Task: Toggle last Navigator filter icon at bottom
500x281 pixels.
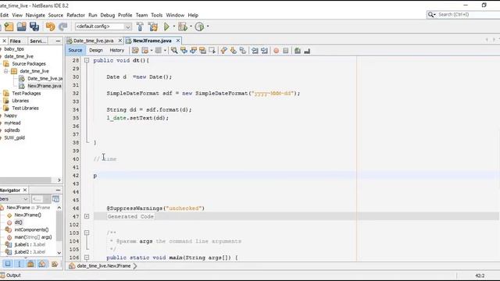Action: pyautogui.click(x=55, y=264)
